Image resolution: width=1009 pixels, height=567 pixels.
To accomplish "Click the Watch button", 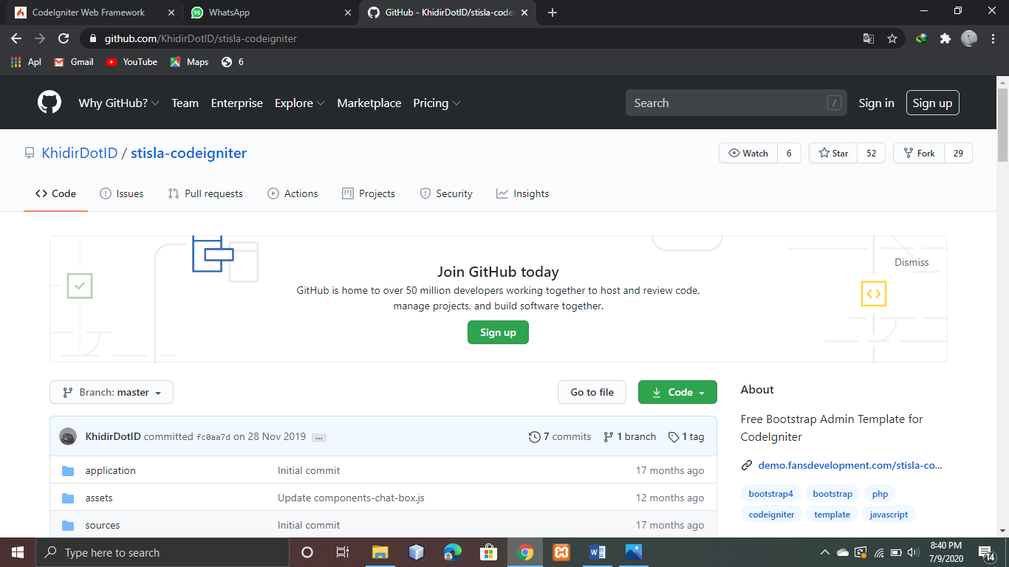I will 748,153.
